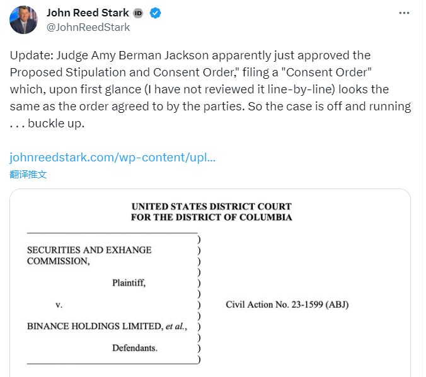426x377 pixels.
Task: Click the gray ID badge icon
Action: tap(138, 13)
